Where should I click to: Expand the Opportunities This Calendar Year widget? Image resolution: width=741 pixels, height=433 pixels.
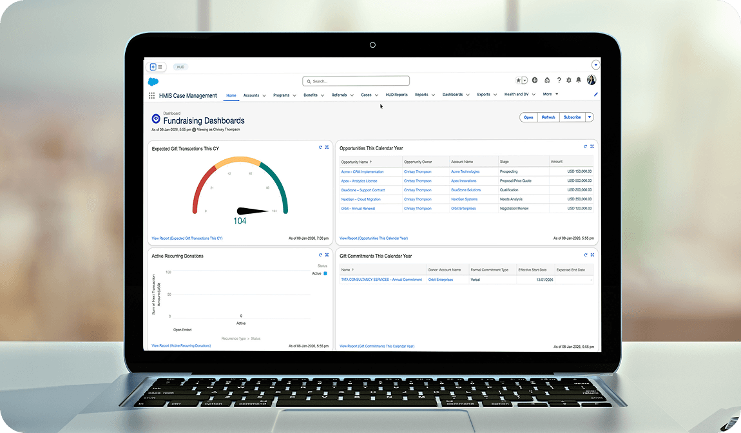592,146
